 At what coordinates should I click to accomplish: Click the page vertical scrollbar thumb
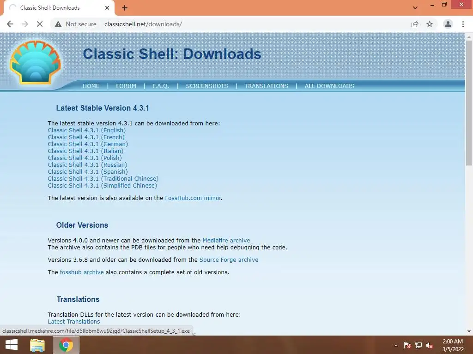(469, 103)
